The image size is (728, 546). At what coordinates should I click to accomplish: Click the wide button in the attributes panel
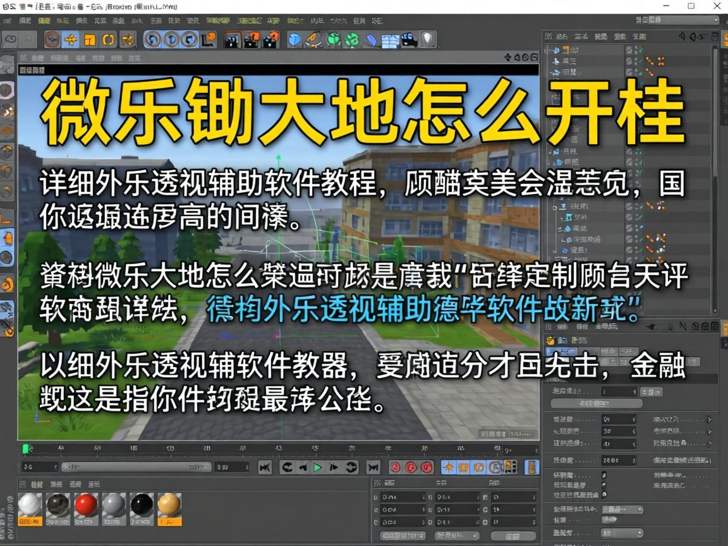pos(596,403)
